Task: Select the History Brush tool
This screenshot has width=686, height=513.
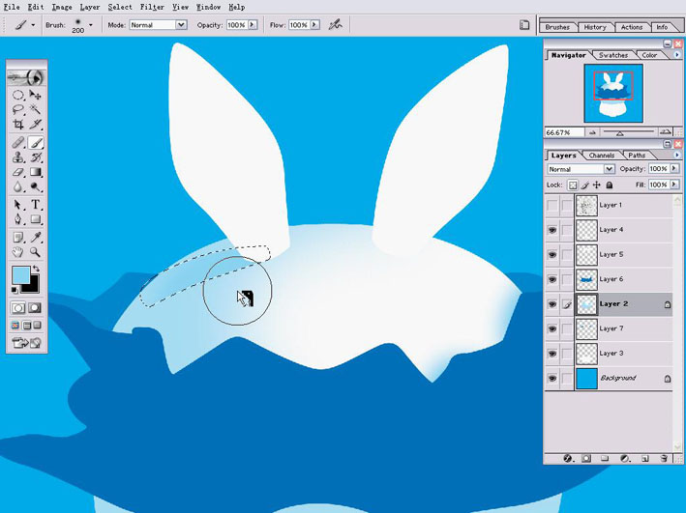Action: pyautogui.click(x=36, y=157)
